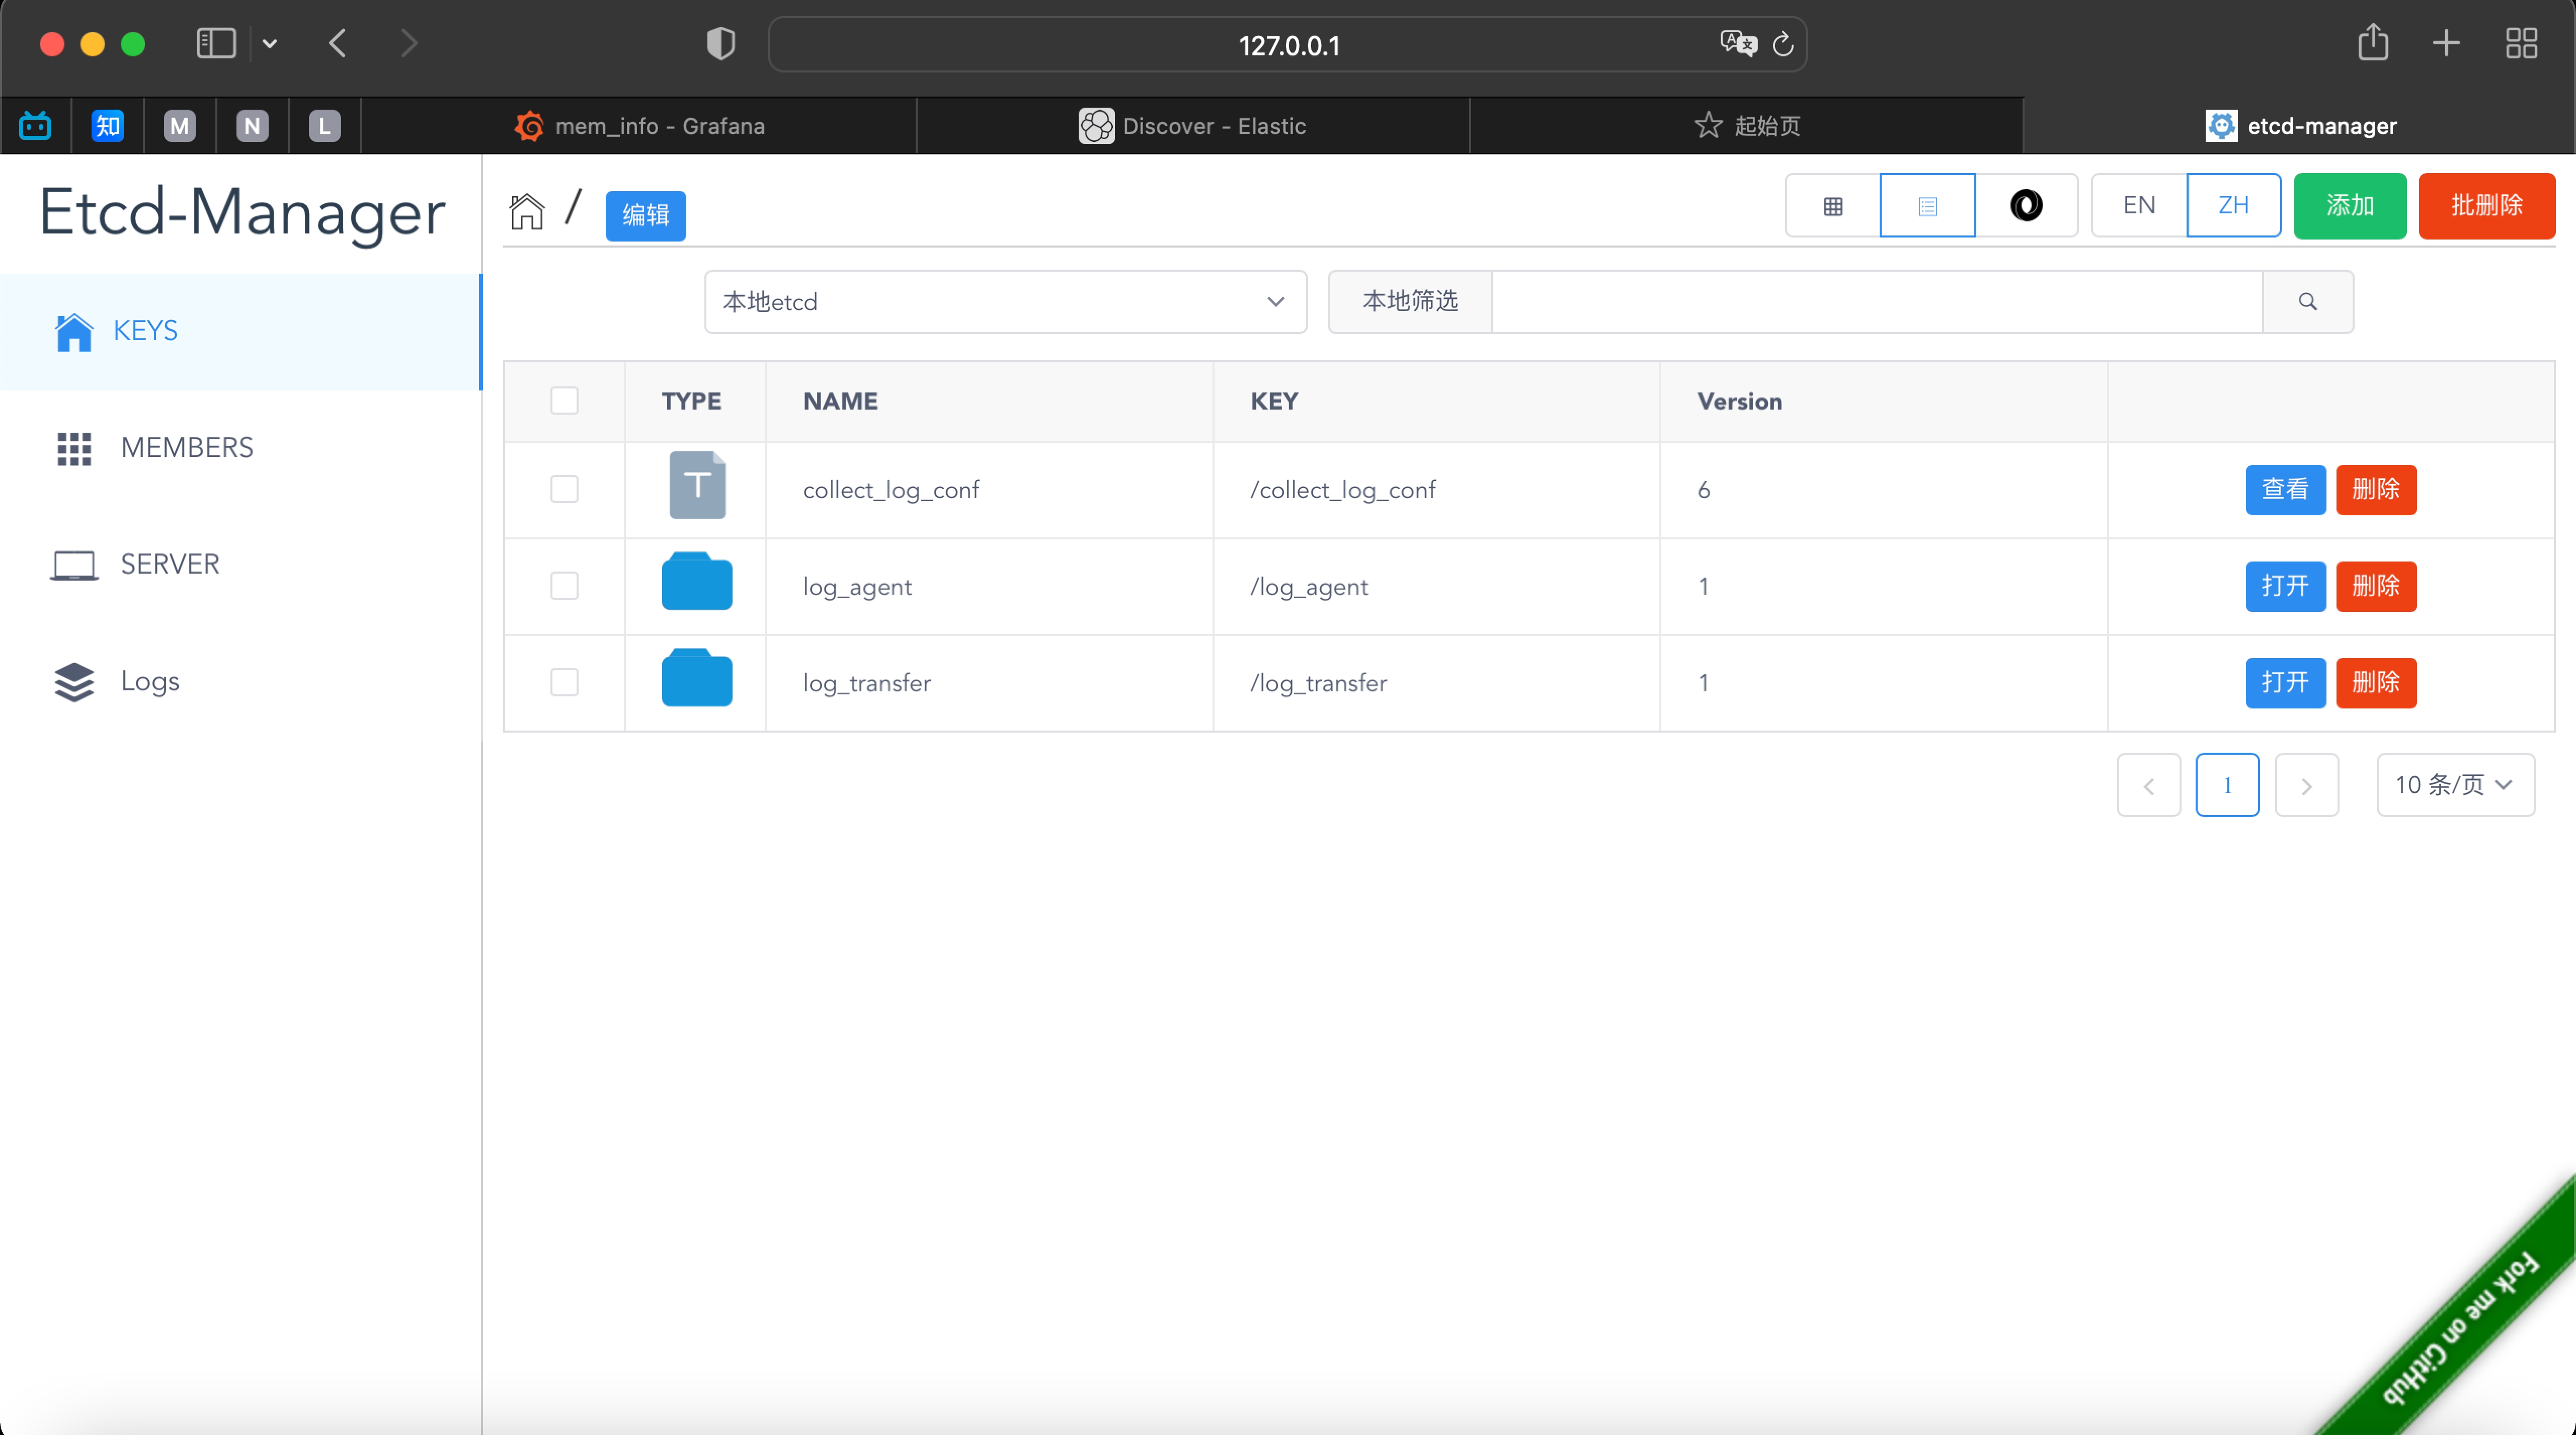Screen dimensions: 2576x1435
Task: Toggle the dark theme circle icon
Action: click(2026, 206)
